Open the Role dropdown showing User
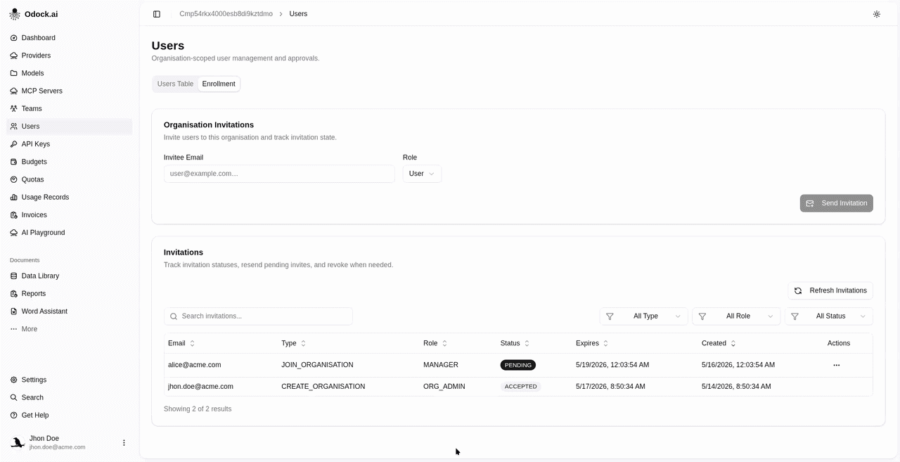This screenshot has width=900, height=462. click(422, 174)
